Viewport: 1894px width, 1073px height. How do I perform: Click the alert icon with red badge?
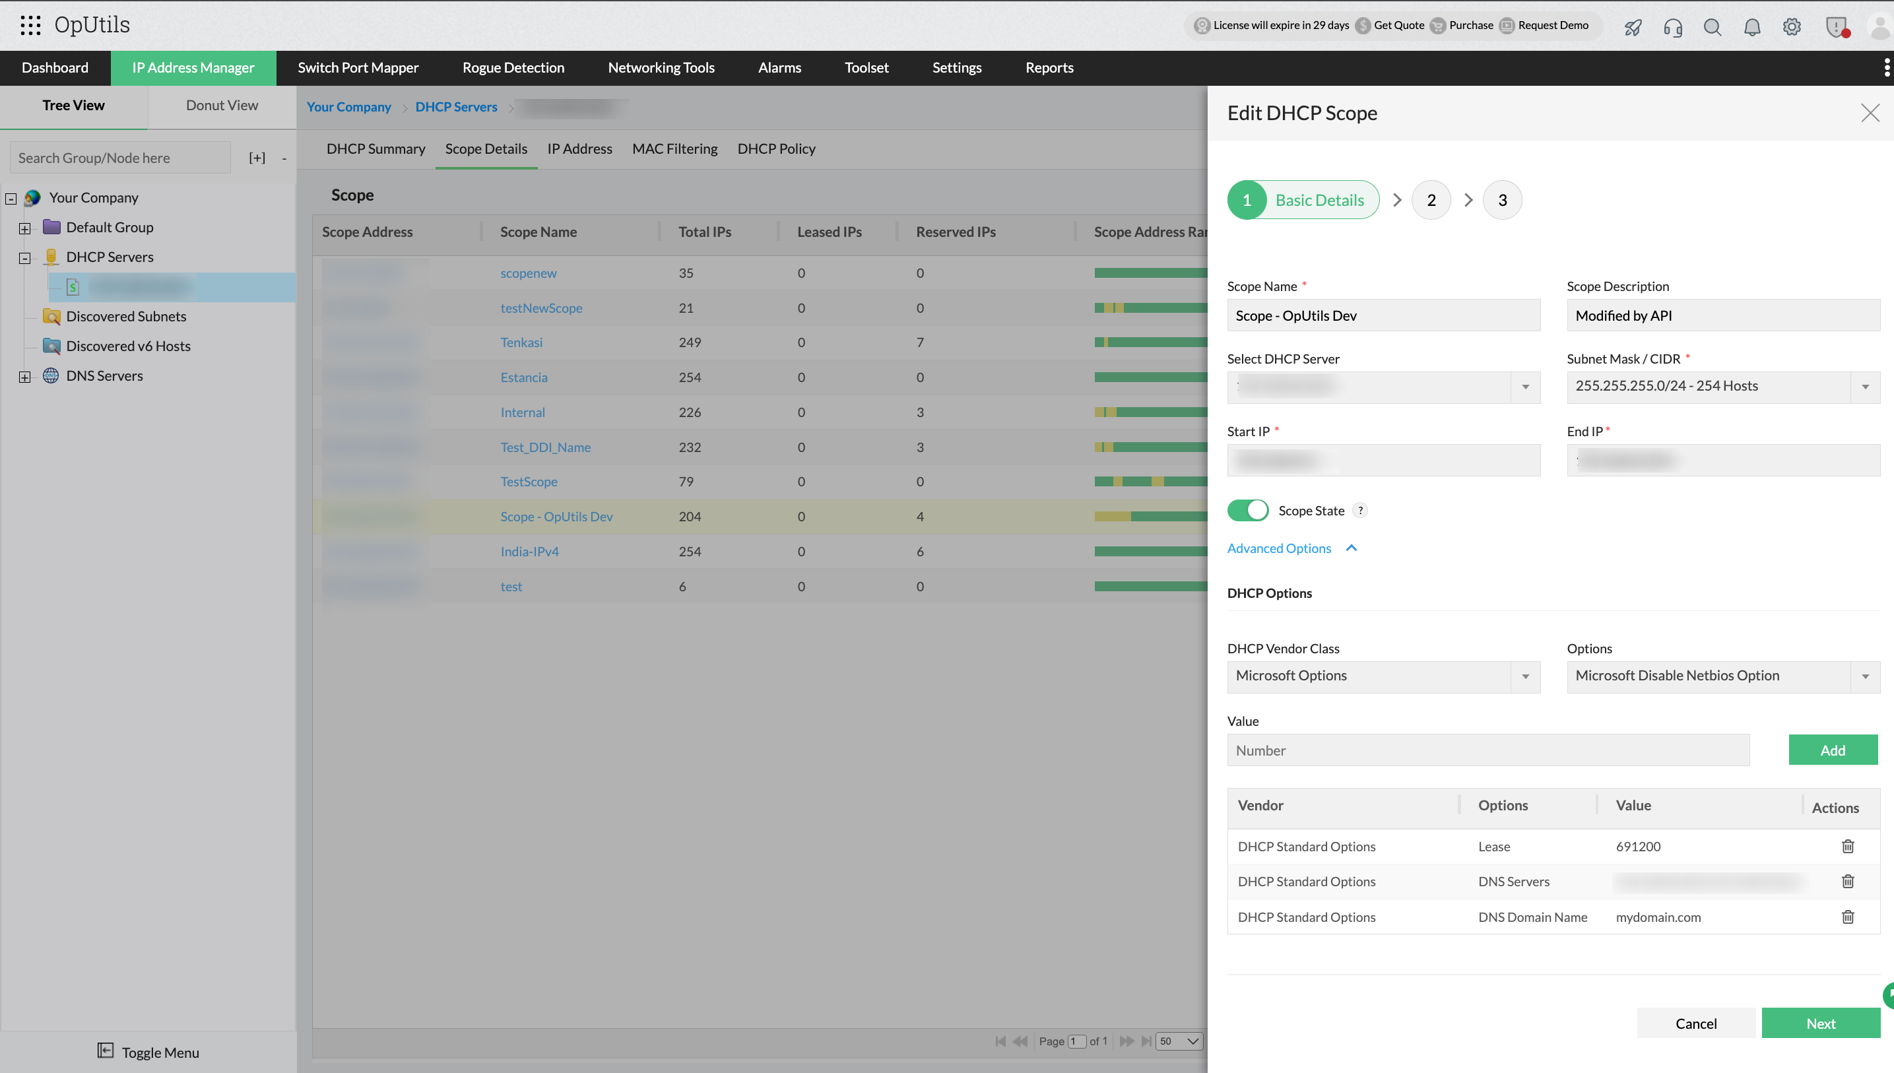point(1835,27)
